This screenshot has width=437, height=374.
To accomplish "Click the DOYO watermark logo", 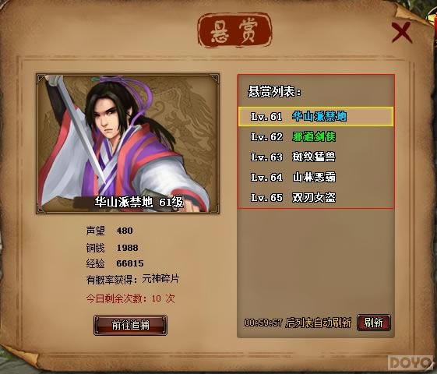I will pos(411,362).
